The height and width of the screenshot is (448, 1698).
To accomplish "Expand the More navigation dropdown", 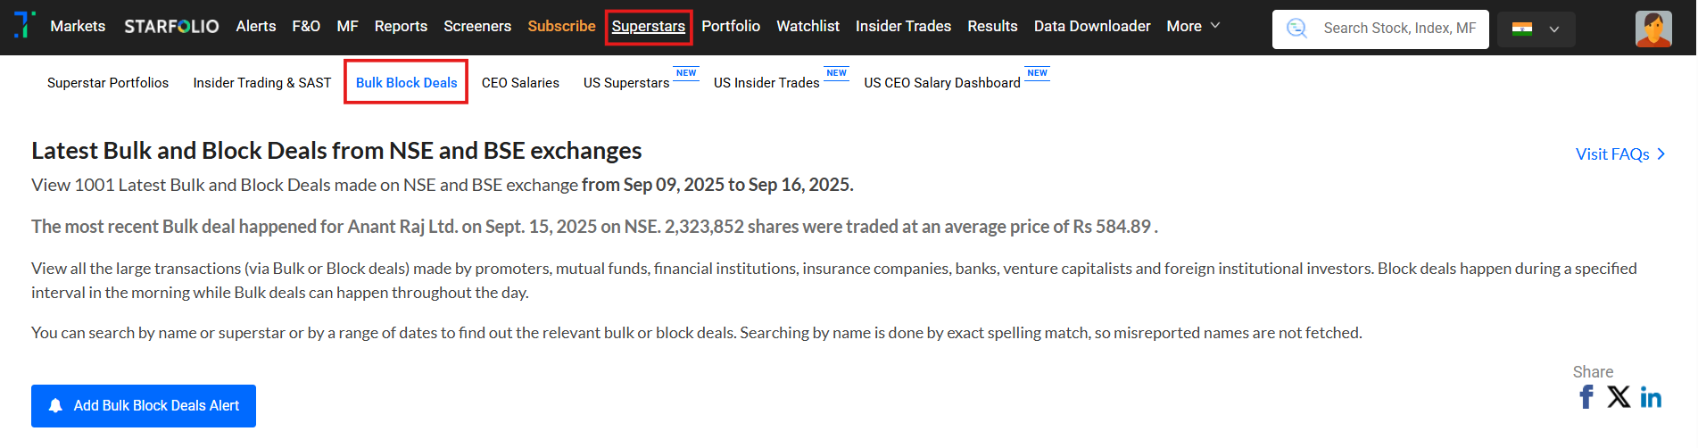I will click(x=1193, y=27).
